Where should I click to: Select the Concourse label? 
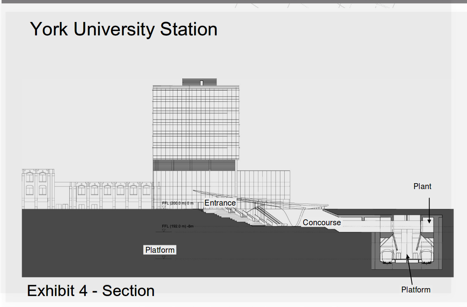click(x=322, y=222)
